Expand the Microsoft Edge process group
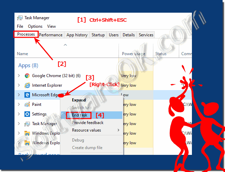Viewport: 225px width, 172px height. click(19, 95)
